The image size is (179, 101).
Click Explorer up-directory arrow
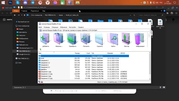pos(24,15)
